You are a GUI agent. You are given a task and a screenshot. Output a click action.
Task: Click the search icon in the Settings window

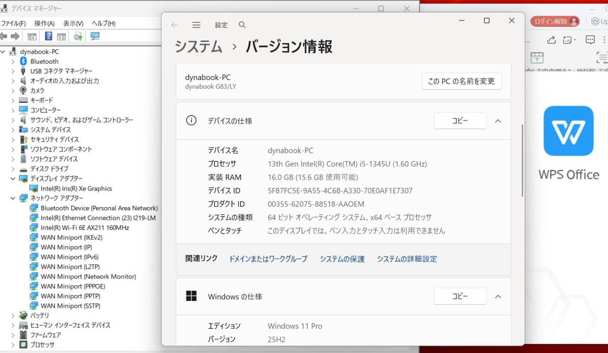coord(242,25)
